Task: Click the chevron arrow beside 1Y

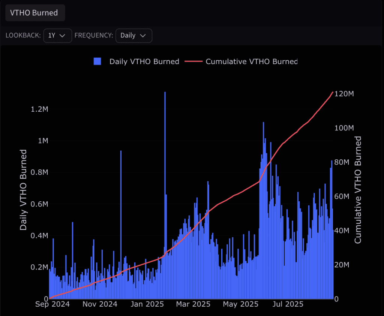Action: click(63, 36)
